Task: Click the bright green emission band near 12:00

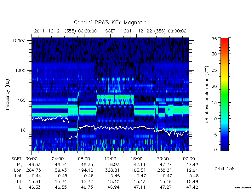Action: pos(115,97)
